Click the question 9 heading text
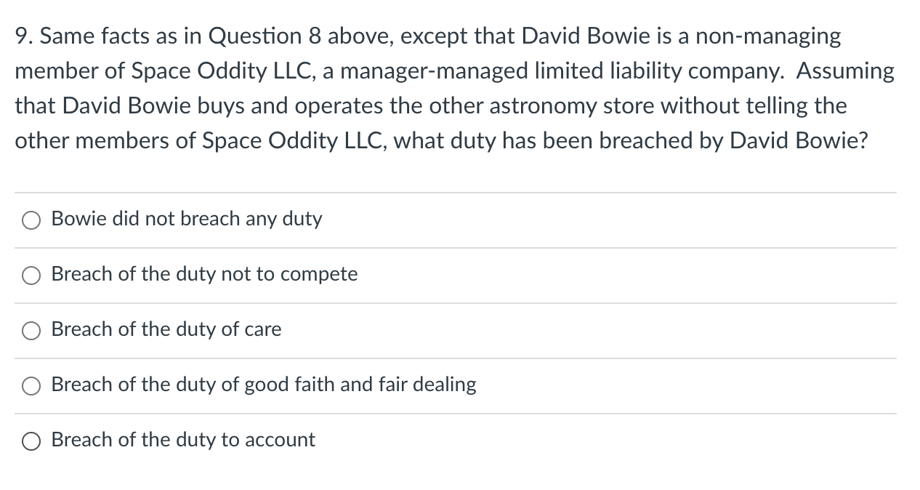The width and height of the screenshot is (920, 490). point(451,87)
